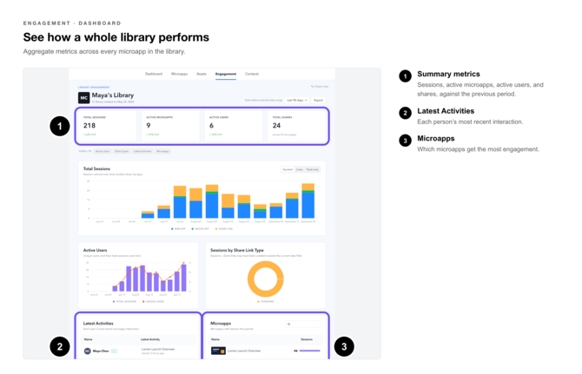Sort Microapps table by Name column
This screenshot has width=582, height=374.
pos(215,339)
